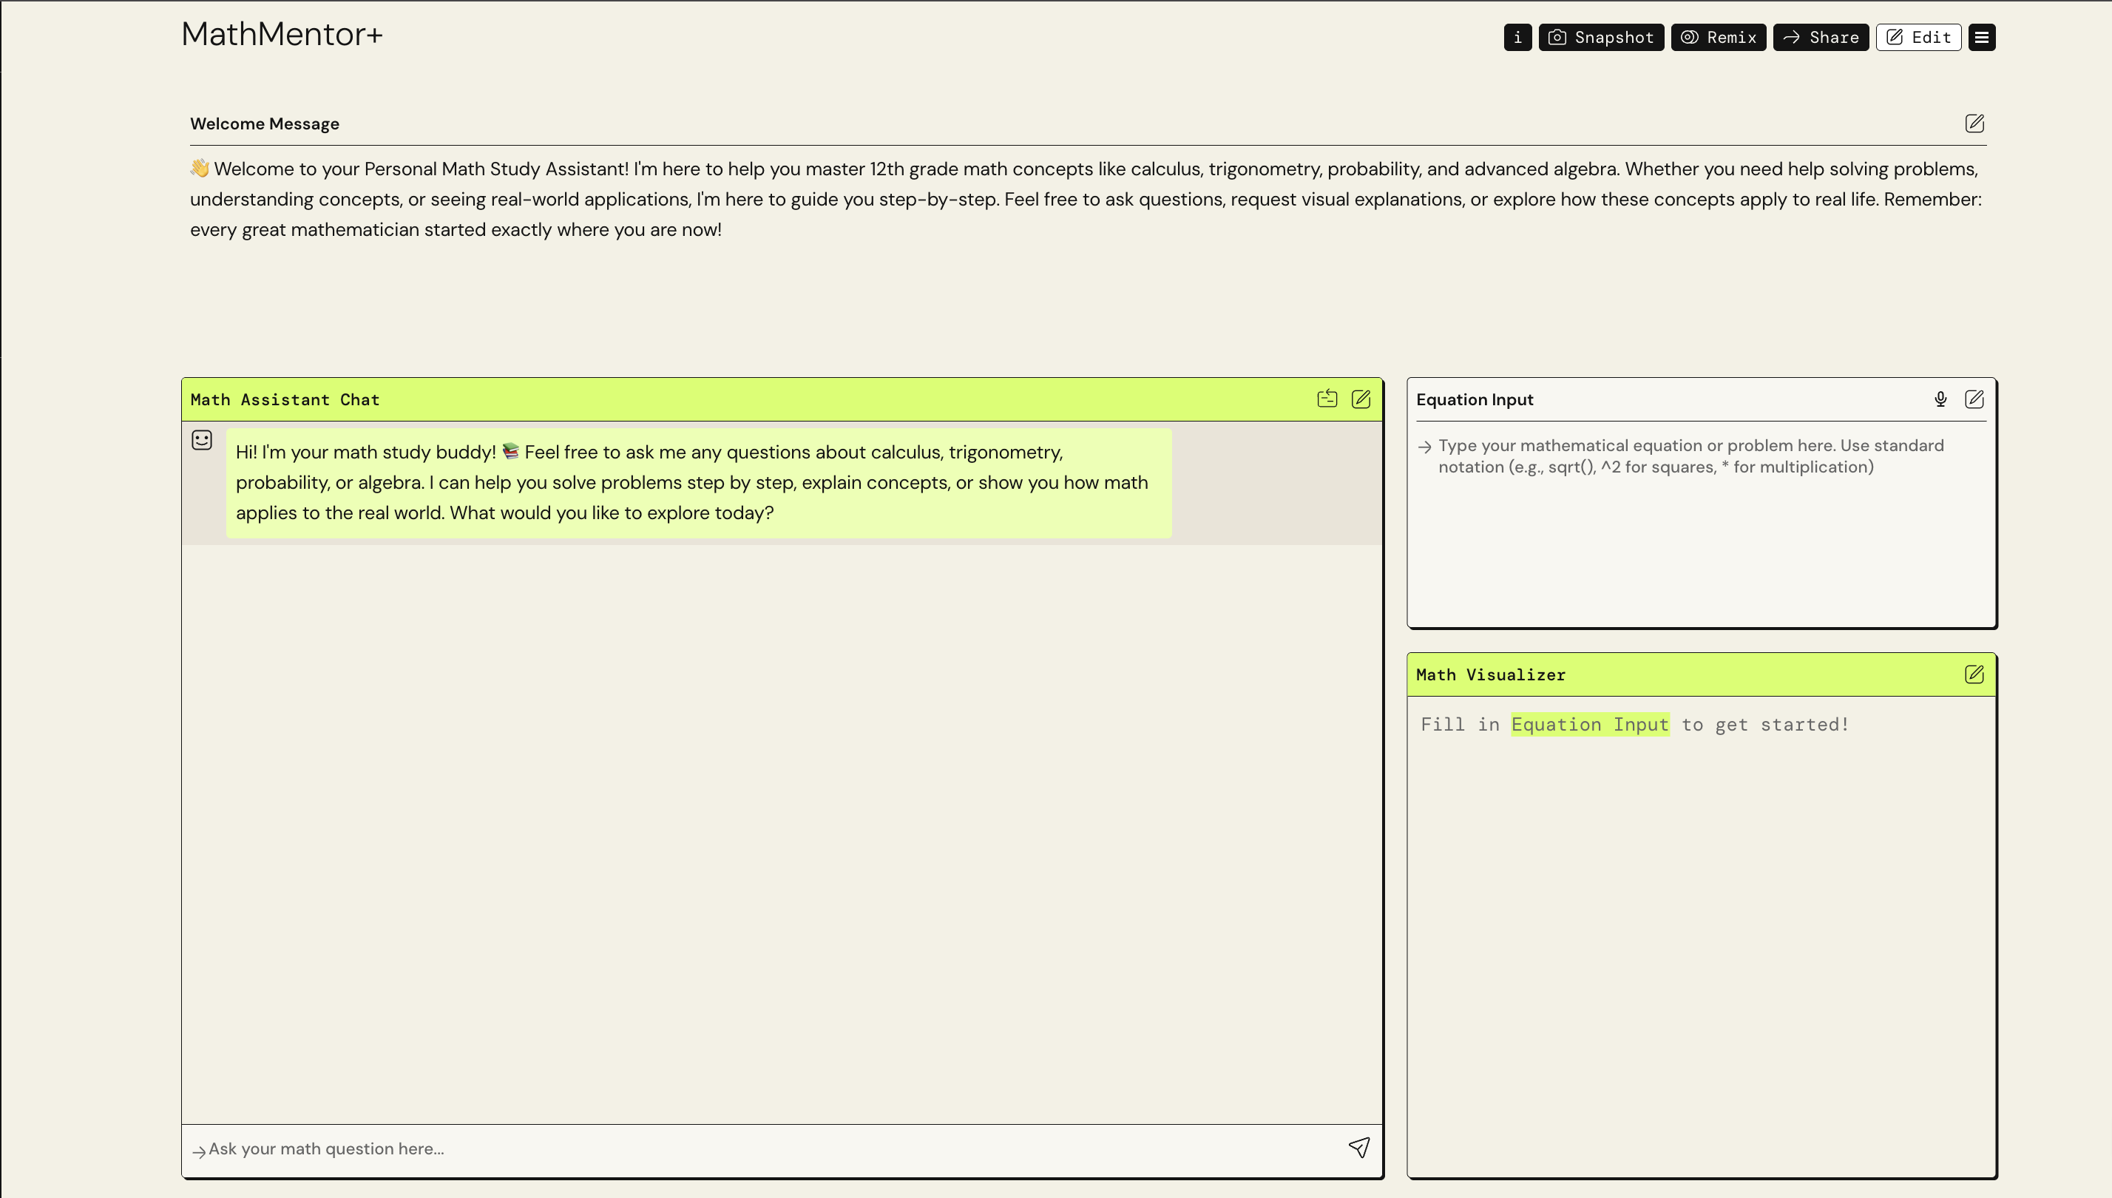Click the MathMentor+ app title
This screenshot has width=2112, height=1198.
pos(282,34)
